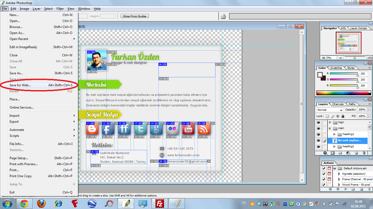The height and width of the screenshot is (209, 373).
Task: Lock all with padlock icon
Action: pos(343,116)
